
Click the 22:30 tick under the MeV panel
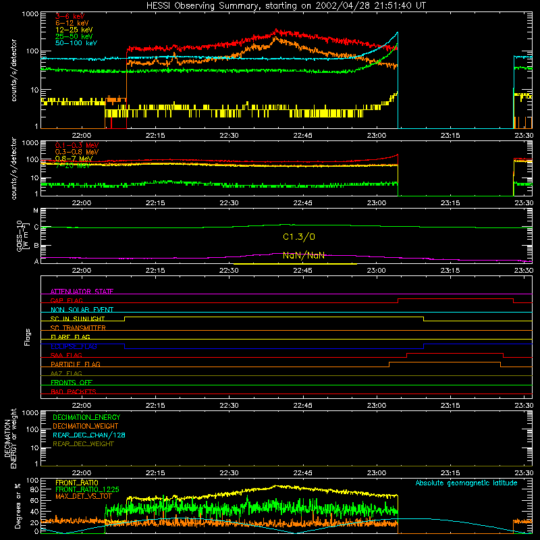pos(229,203)
